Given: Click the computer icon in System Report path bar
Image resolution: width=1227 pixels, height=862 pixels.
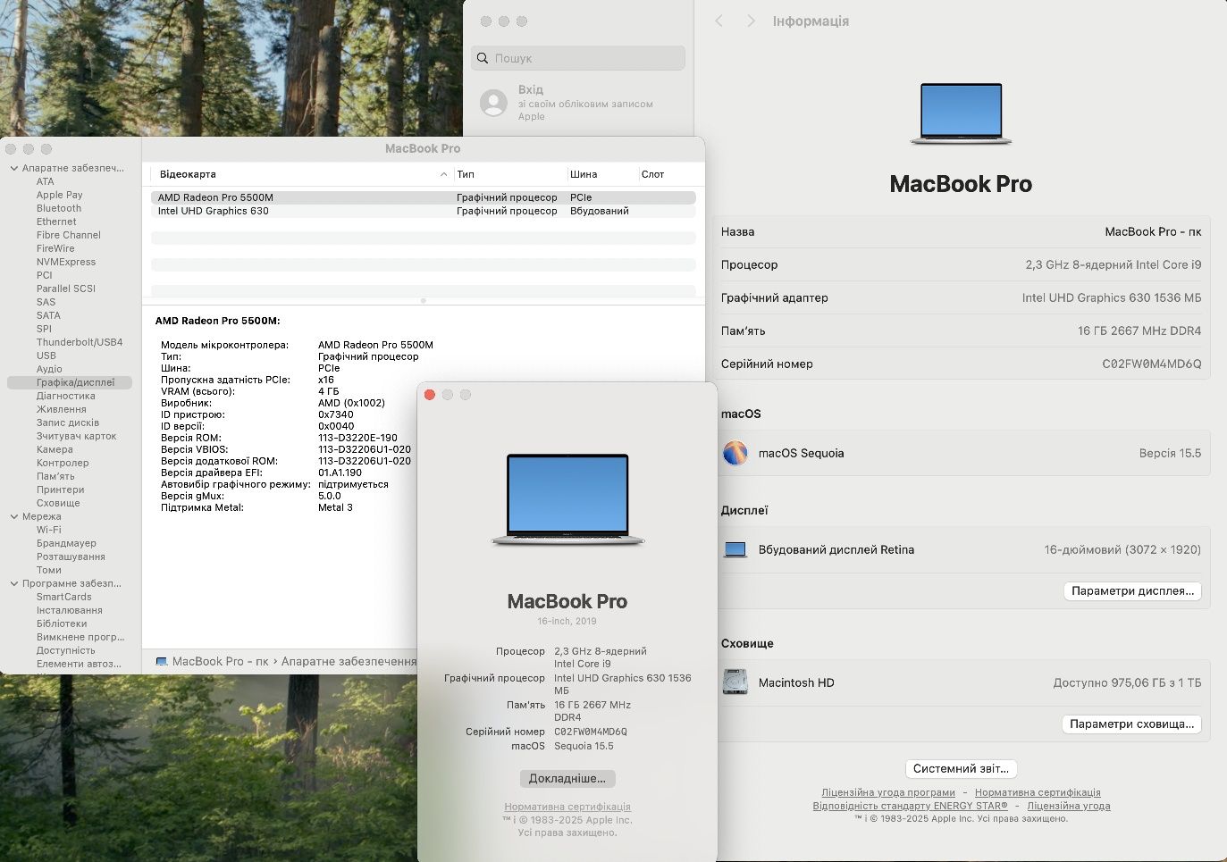Looking at the screenshot, I should point(161,662).
